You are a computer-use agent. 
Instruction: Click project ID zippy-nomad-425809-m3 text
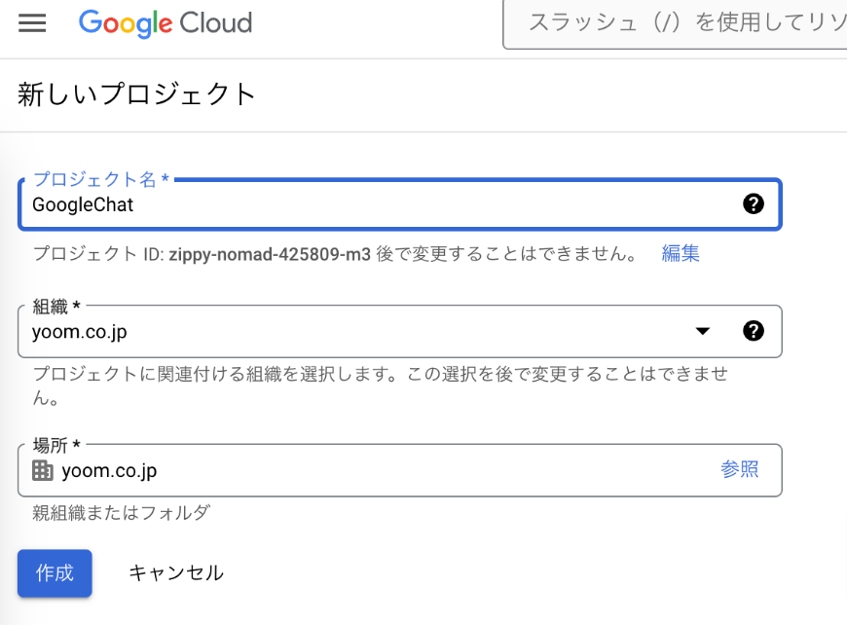click(270, 255)
